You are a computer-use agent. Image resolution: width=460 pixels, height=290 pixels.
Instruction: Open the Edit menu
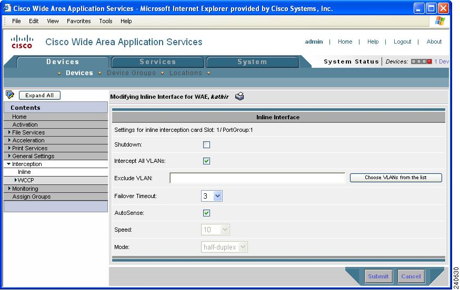[x=34, y=21]
